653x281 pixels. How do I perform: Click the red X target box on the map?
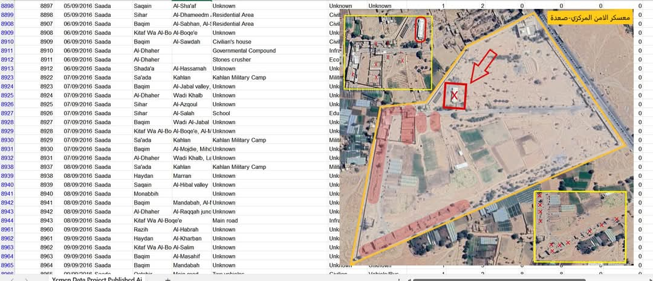455,96
